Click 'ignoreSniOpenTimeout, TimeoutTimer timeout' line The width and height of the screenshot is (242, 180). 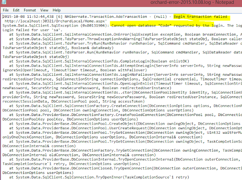pyautogui.click(x=74, y=70)
